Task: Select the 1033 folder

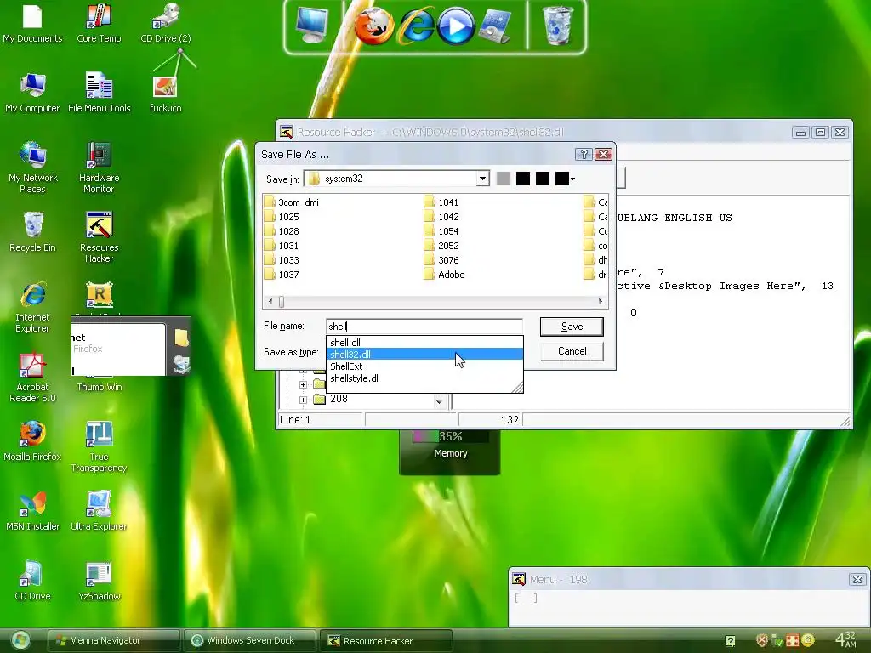Action: click(x=282, y=260)
